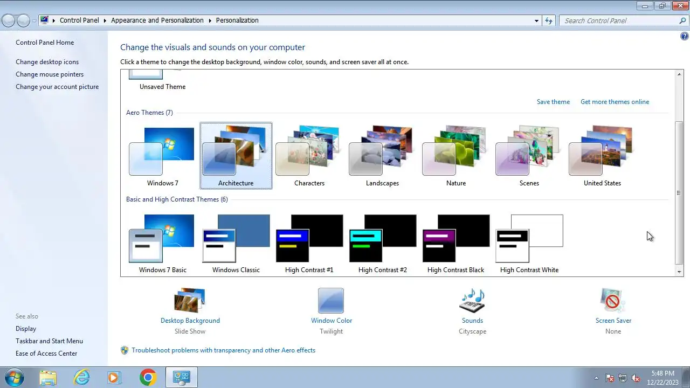Click the Sounds link text

click(472, 321)
